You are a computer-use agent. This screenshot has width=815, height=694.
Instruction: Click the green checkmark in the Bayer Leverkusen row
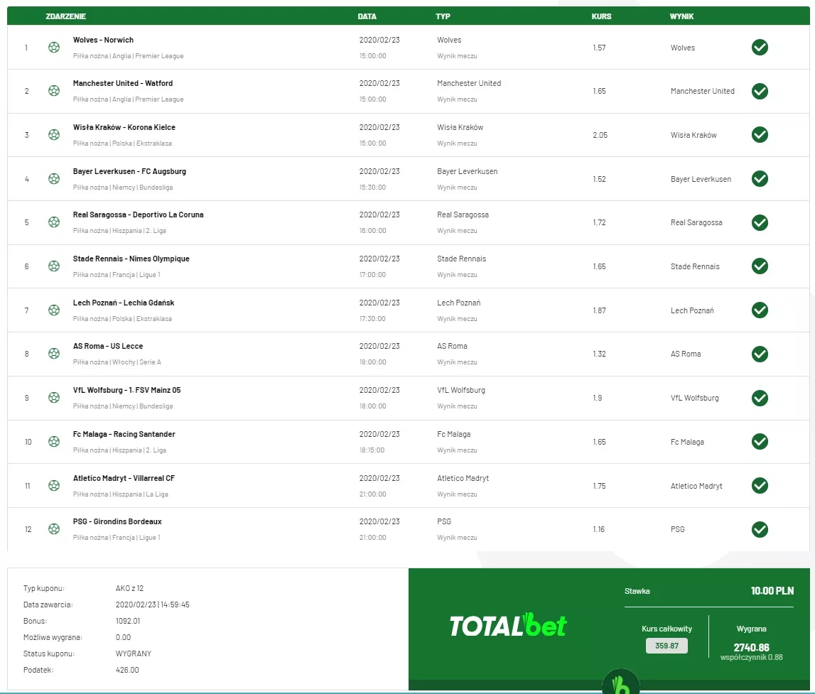[x=760, y=179]
